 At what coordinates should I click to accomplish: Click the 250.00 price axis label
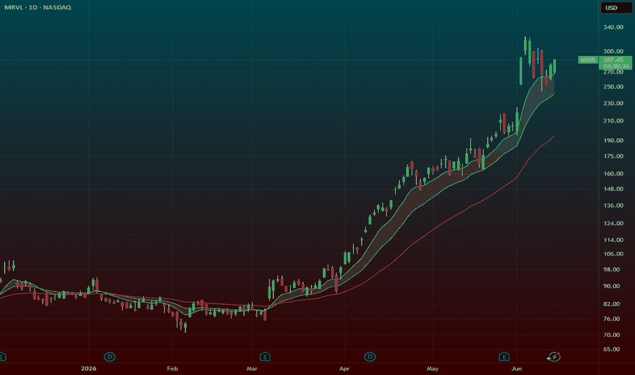[x=613, y=87]
